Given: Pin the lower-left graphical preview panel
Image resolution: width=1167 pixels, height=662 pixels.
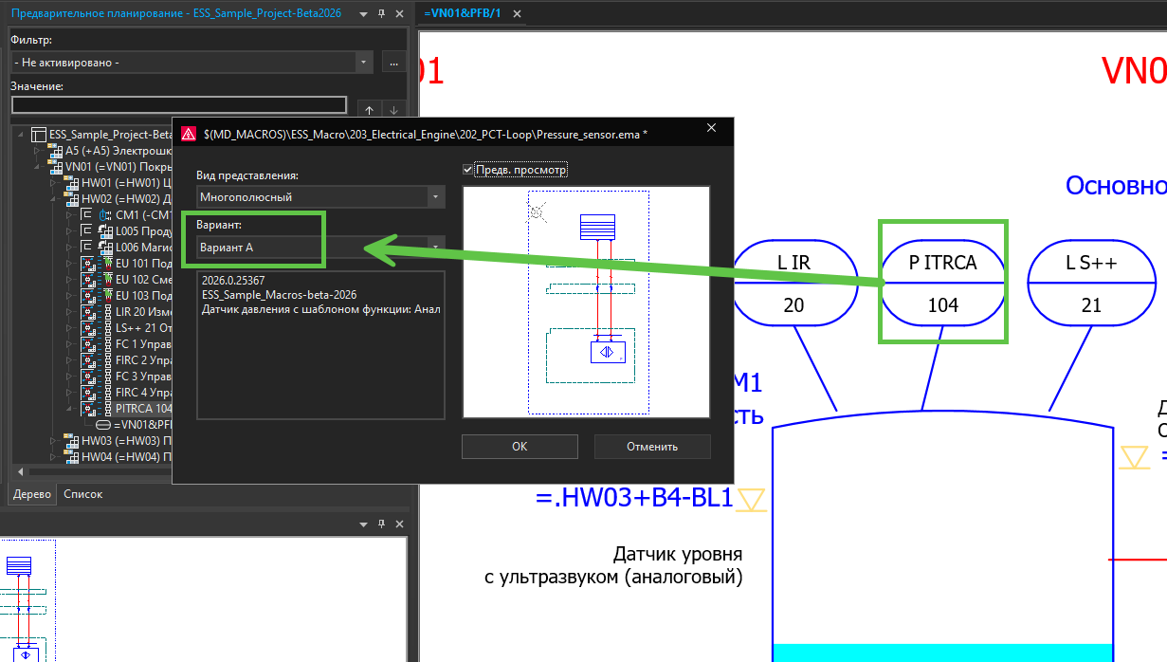Looking at the screenshot, I should point(381,524).
